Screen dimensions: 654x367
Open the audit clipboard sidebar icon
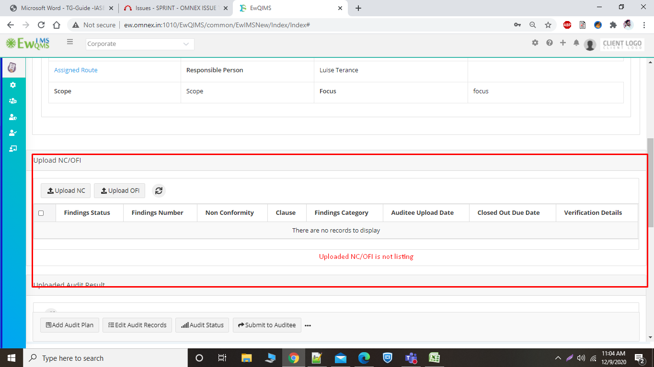pyautogui.click(x=12, y=67)
